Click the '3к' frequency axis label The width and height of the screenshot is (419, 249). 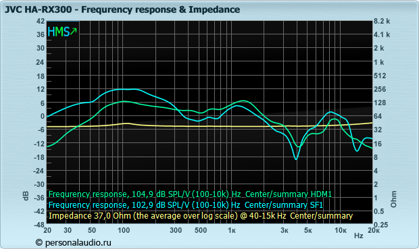(285, 230)
